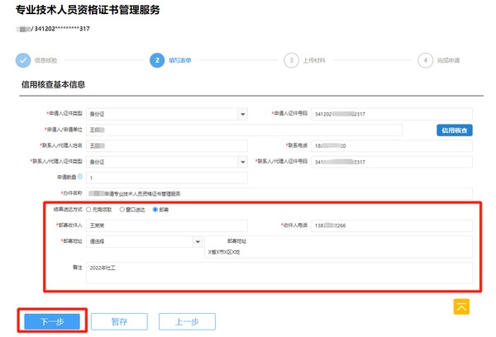Click the help icon next to 申请数量
Viewport: 496px width, 337px height.
click(79, 177)
